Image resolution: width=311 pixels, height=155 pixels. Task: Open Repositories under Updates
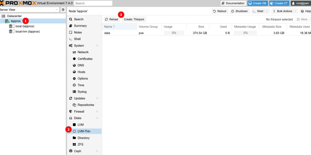(86, 105)
